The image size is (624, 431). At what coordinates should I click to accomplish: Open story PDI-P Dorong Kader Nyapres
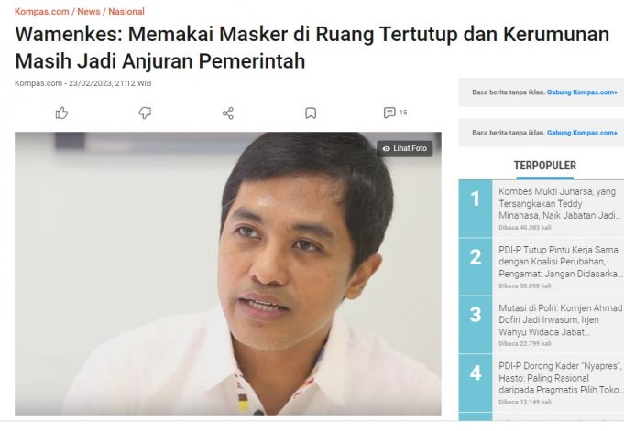point(560,378)
